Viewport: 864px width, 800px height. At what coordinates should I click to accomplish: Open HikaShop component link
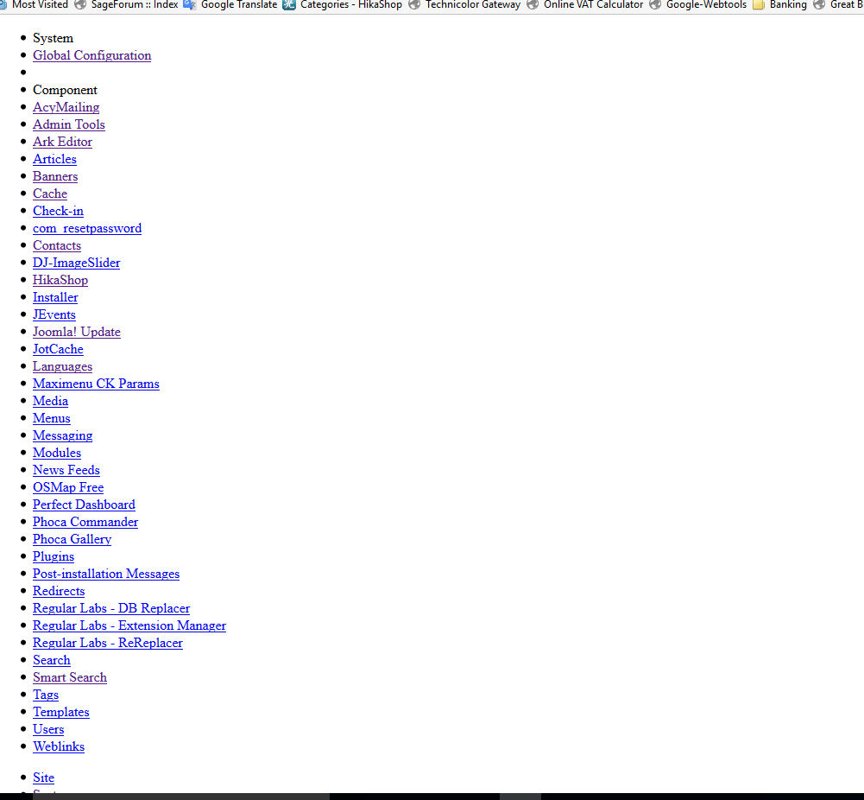pyautogui.click(x=60, y=280)
